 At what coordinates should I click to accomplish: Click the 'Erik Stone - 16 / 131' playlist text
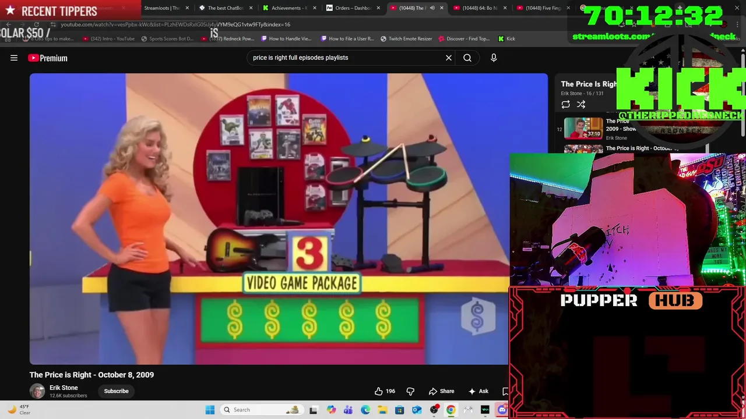pos(582,93)
